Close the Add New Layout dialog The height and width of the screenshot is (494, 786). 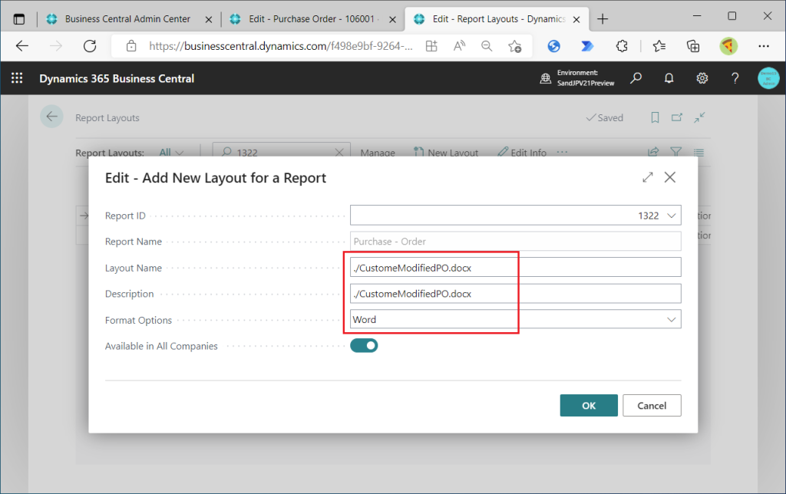pos(669,177)
